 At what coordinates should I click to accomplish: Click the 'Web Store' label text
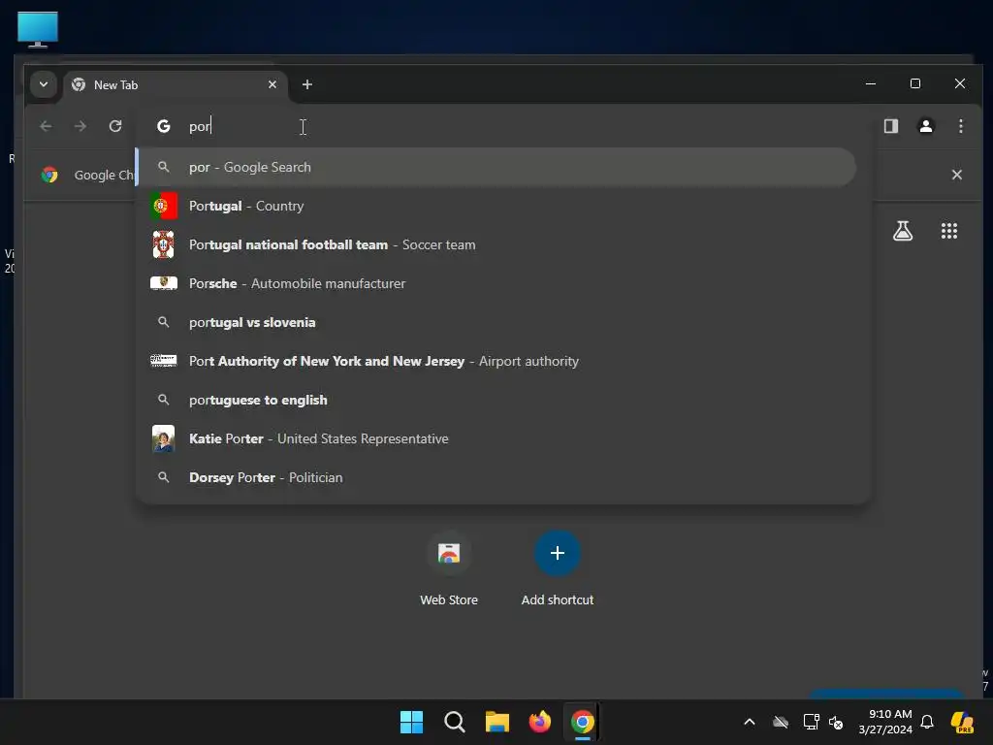click(449, 599)
